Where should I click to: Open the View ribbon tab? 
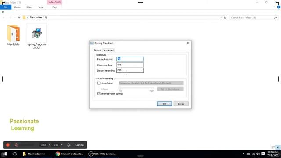pyautogui.click(x=41, y=7)
